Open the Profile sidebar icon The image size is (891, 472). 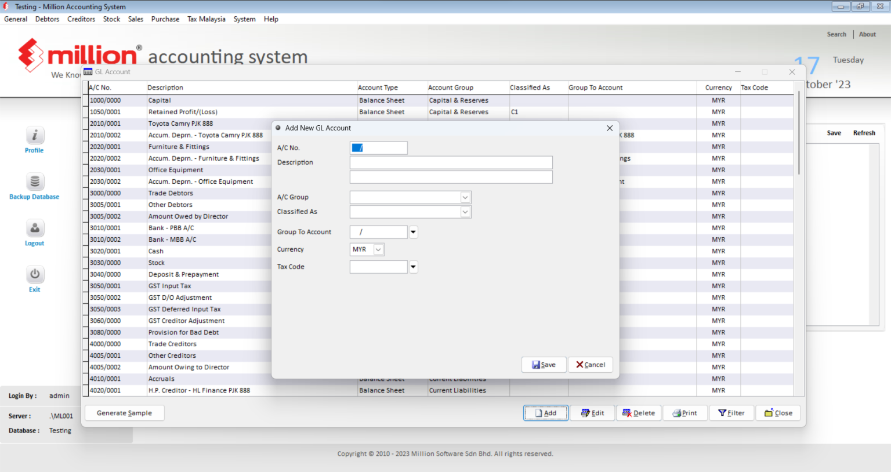coord(34,136)
